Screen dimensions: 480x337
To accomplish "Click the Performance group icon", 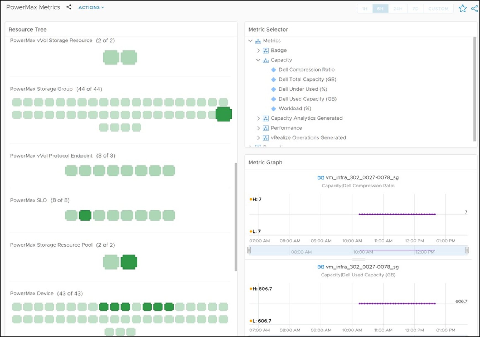I will click(266, 128).
